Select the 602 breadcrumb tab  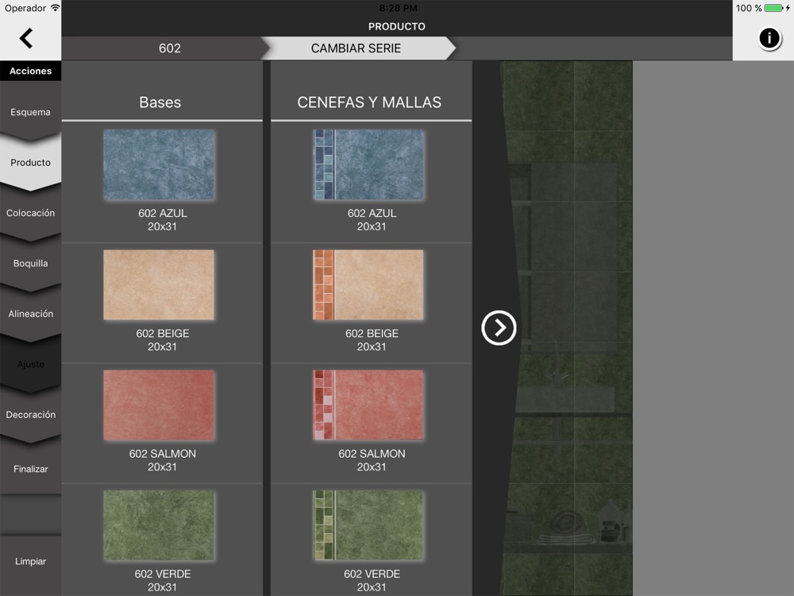click(170, 48)
